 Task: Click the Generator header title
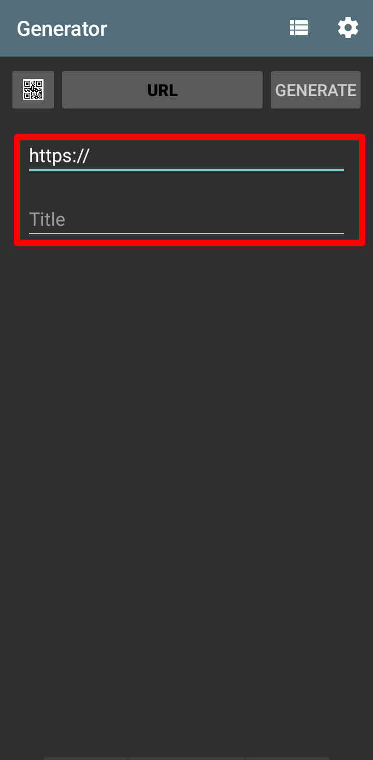[62, 29]
